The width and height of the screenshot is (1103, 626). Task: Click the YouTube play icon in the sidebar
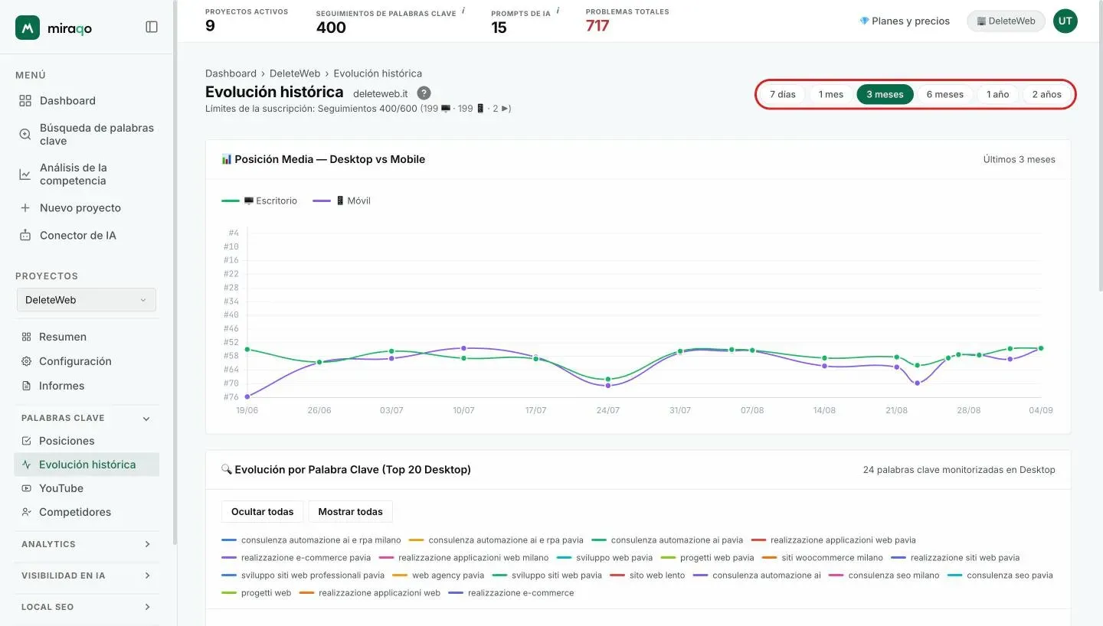pos(27,488)
